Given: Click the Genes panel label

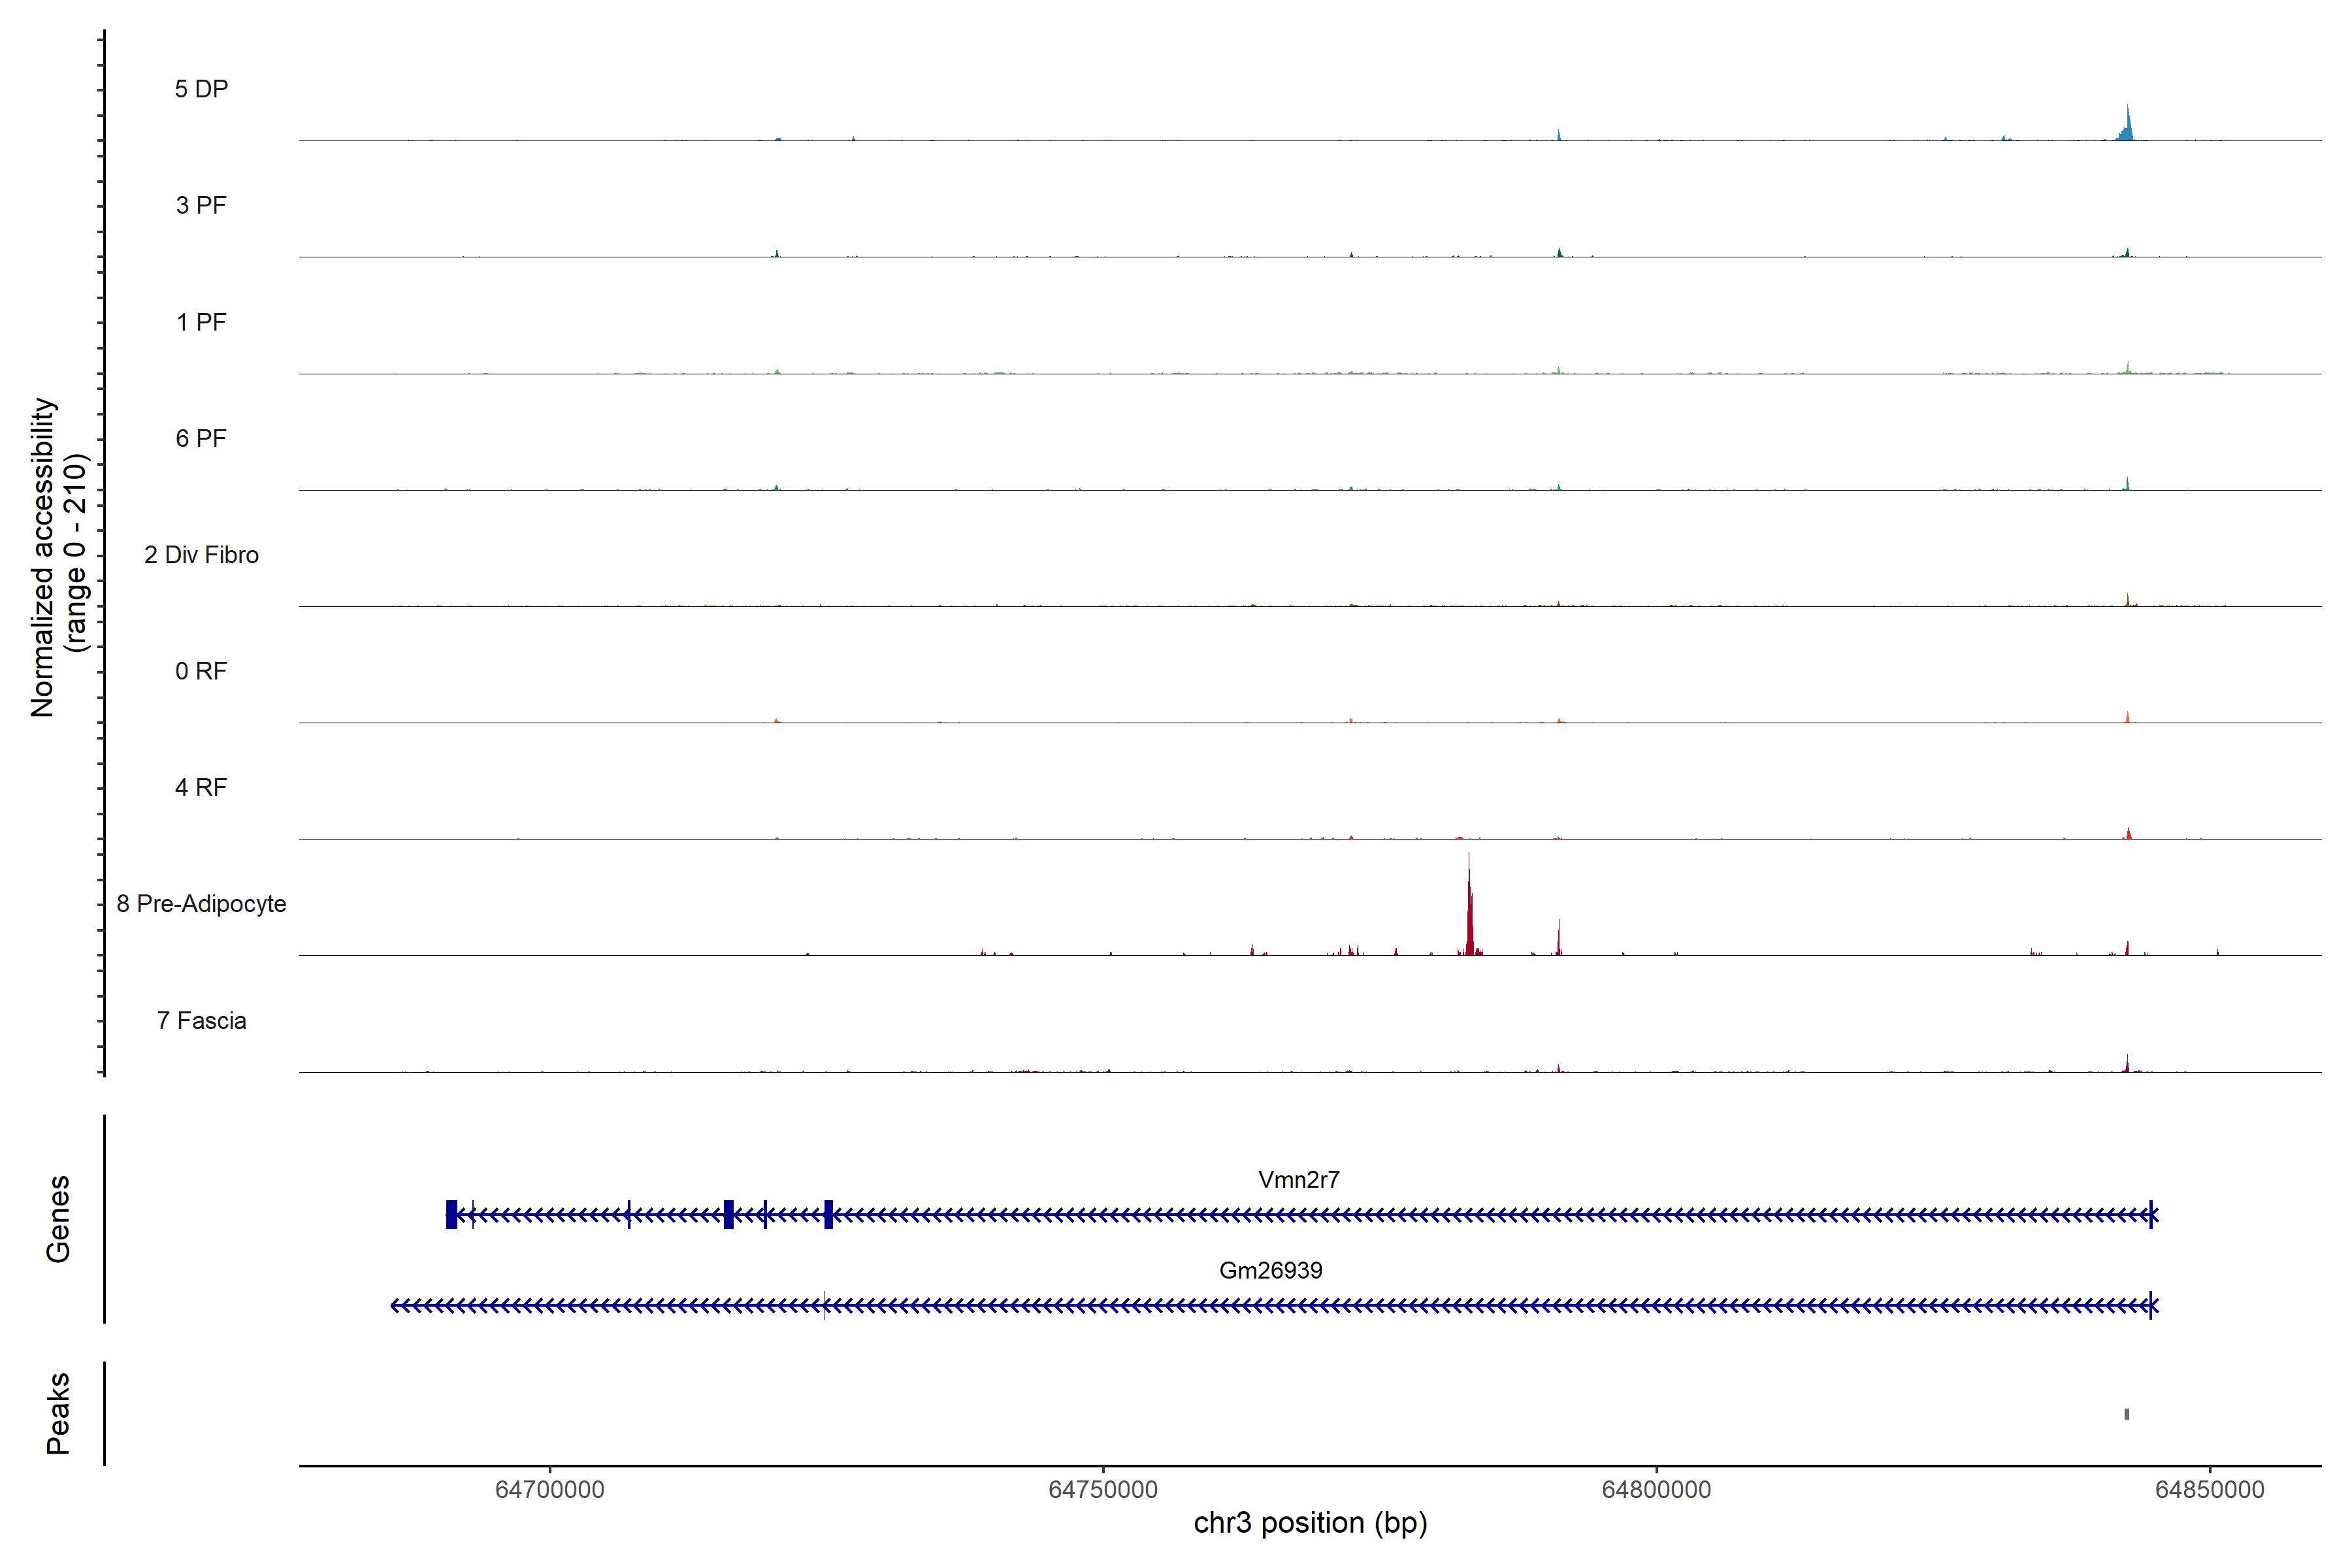Looking at the screenshot, I should click(x=58, y=1218).
